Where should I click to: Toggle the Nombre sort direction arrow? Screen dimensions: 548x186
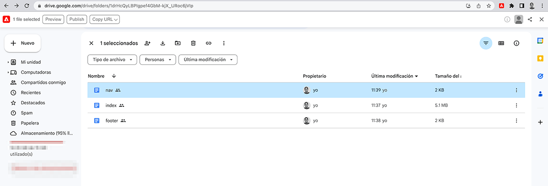114,76
